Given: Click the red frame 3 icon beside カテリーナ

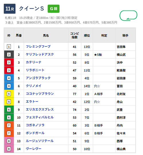Looking at the screenshot, I should [x=9, y=62].
